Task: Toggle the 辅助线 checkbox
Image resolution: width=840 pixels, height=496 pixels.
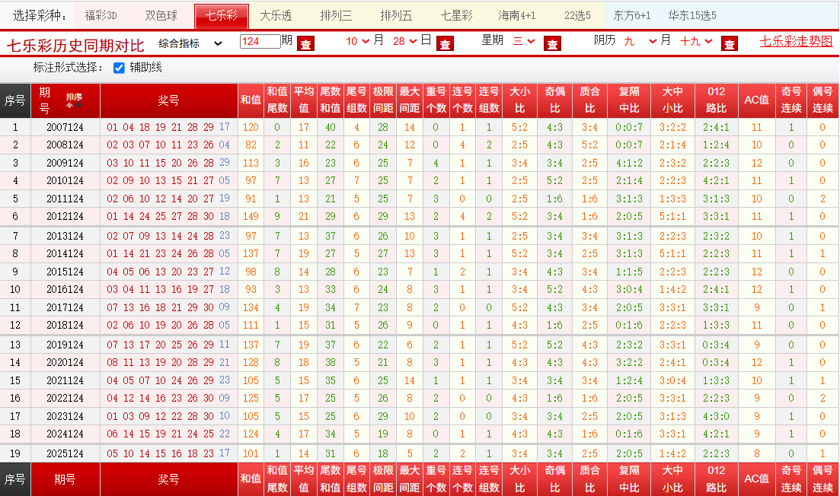Action: click(x=119, y=68)
